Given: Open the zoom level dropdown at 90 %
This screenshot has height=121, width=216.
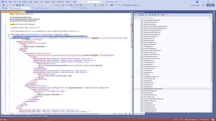Looking at the screenshot, I should point(4,114).
